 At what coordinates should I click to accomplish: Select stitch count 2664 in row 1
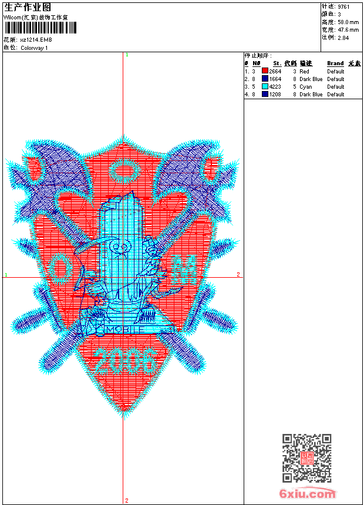275,71
